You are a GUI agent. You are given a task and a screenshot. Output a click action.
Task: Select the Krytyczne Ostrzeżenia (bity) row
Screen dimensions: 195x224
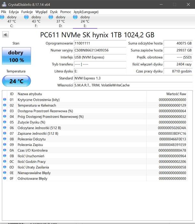pos(95,100)
